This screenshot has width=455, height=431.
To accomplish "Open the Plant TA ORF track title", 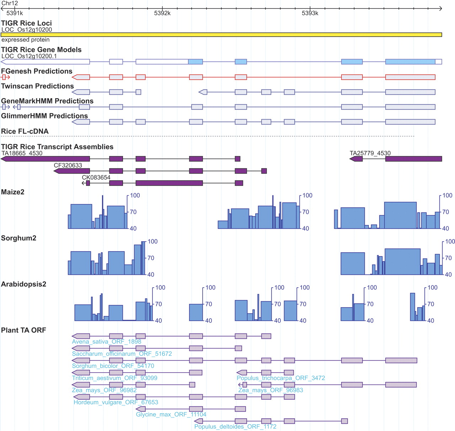I will [23, 330].
